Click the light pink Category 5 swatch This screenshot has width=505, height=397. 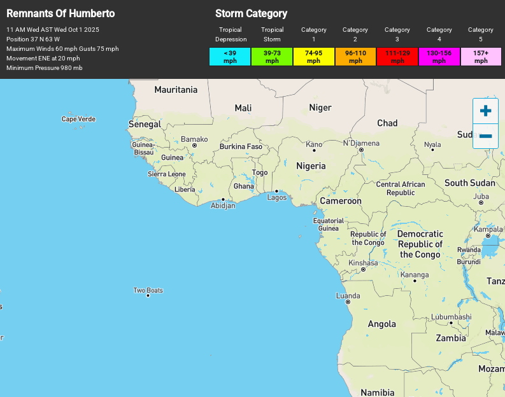481,57
